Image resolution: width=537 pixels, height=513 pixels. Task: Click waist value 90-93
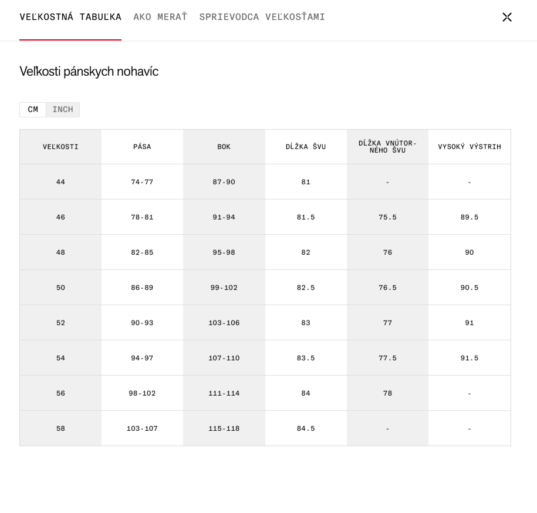[x=142, y=323]
